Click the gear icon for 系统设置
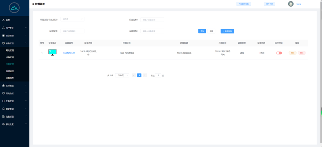The width and height of the screenshot is (322, 147). [x=4, y=124]
